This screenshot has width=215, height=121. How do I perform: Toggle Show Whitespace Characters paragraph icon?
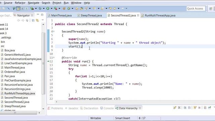[x=27, y=9]
